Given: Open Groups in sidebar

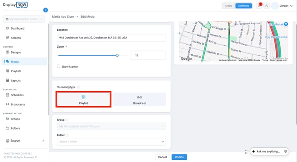Looking at the screenshot, I should click(x=16, y=119).
